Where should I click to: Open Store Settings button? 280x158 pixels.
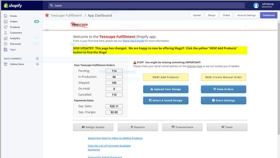[x=224, y=101]
